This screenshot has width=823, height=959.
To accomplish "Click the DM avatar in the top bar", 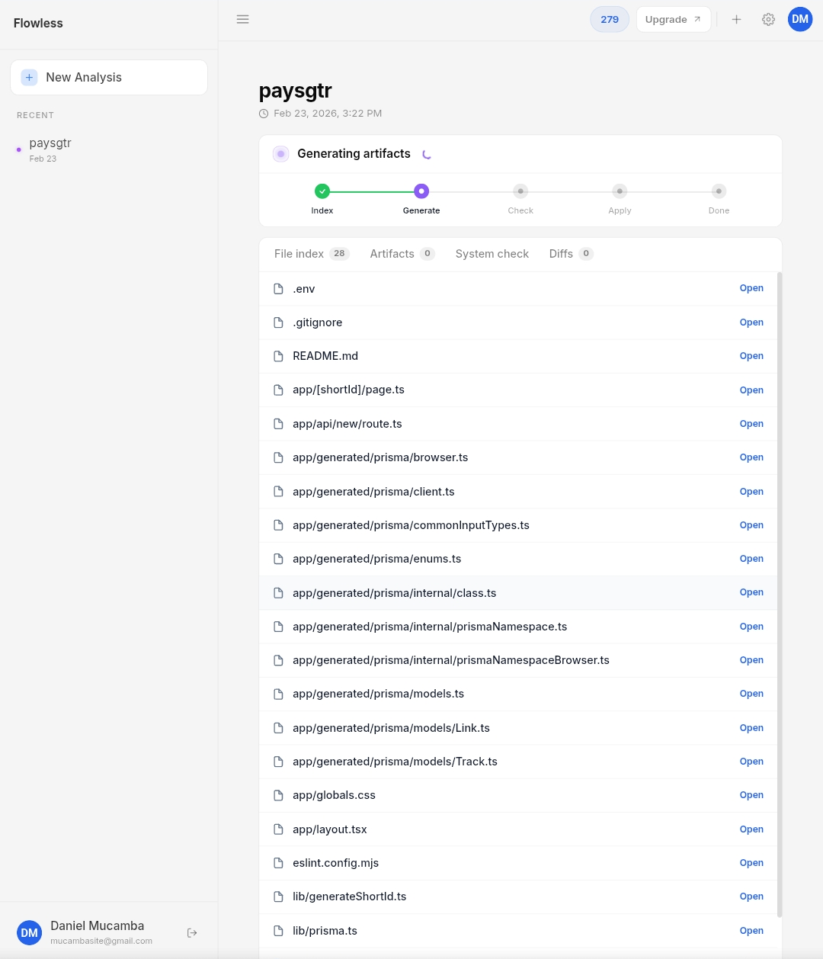I will (799, 19).
